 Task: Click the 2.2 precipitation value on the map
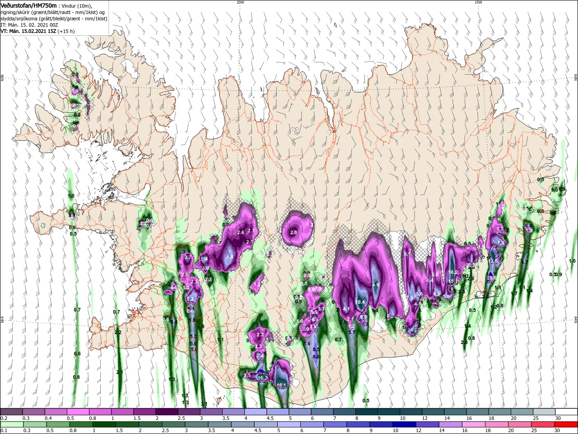tap(118, 332)
